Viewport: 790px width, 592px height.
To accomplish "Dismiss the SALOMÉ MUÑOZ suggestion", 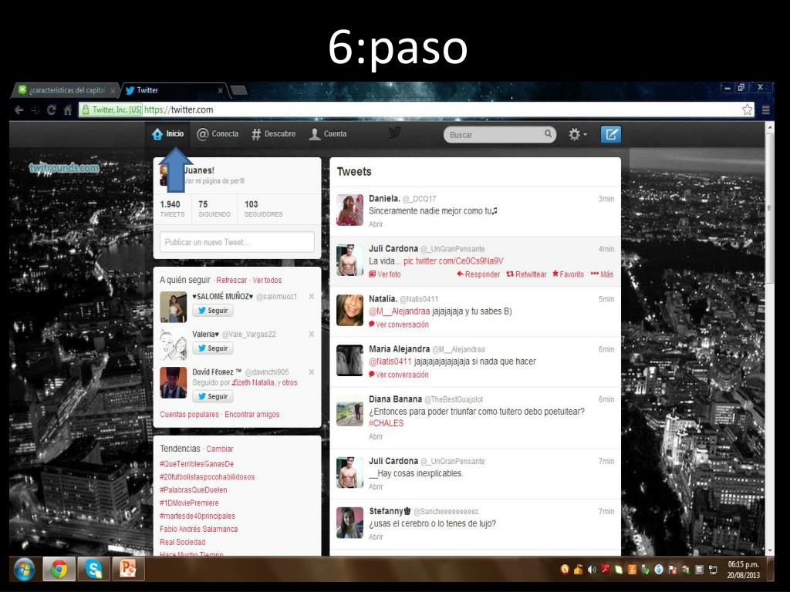I will pyautogui.click(x=312, y=297).
